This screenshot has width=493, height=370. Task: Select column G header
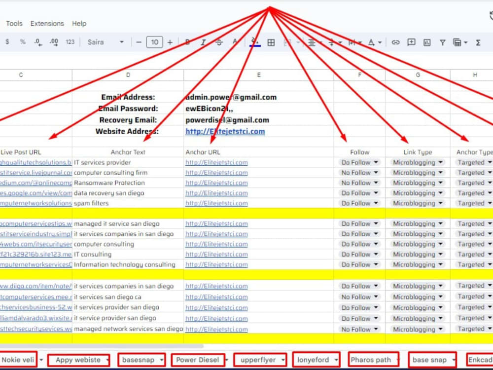tap(418, 75)
